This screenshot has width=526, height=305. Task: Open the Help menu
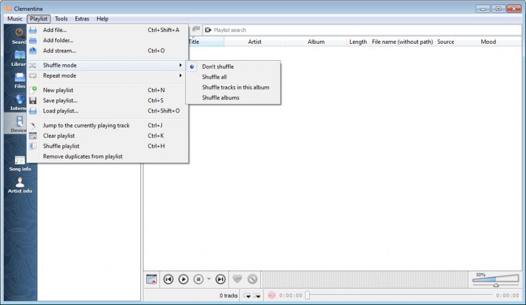102,19
